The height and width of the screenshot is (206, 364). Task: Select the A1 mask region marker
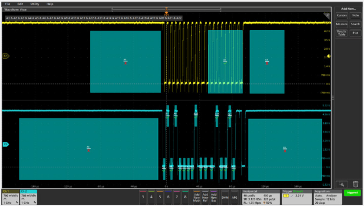tap(125, 61)
